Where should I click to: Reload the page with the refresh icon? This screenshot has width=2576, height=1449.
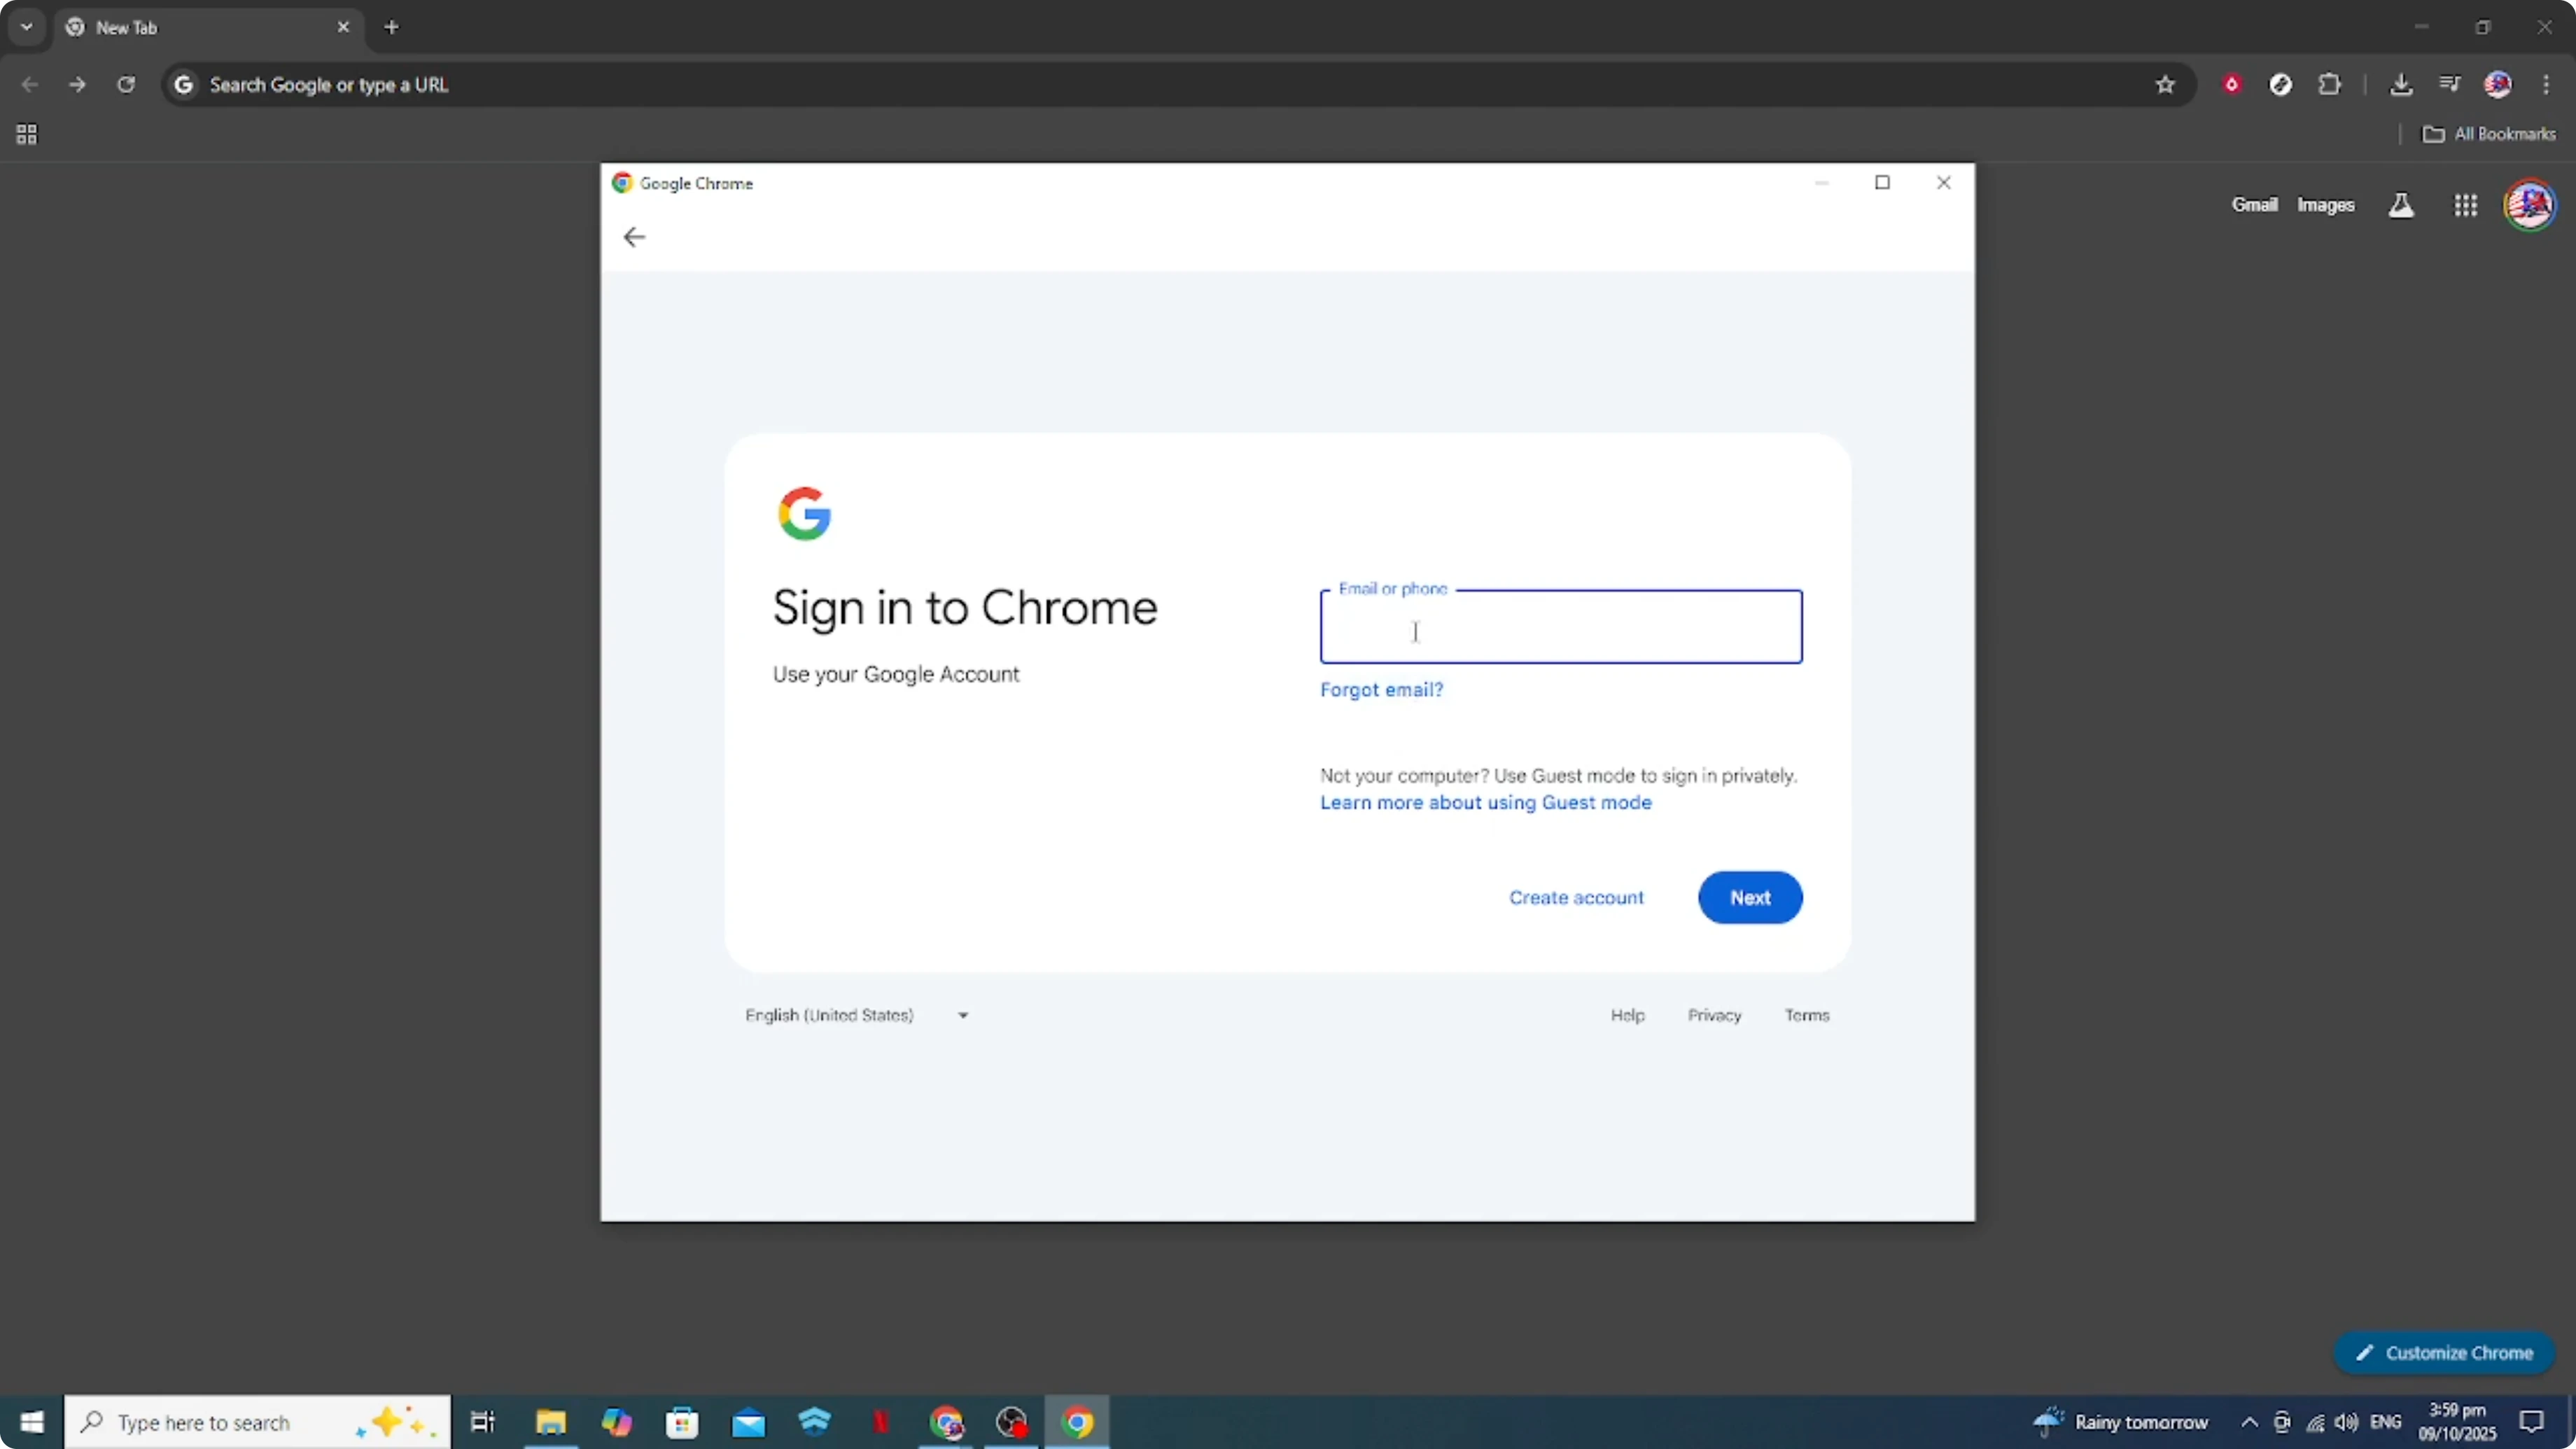(126, 85)
